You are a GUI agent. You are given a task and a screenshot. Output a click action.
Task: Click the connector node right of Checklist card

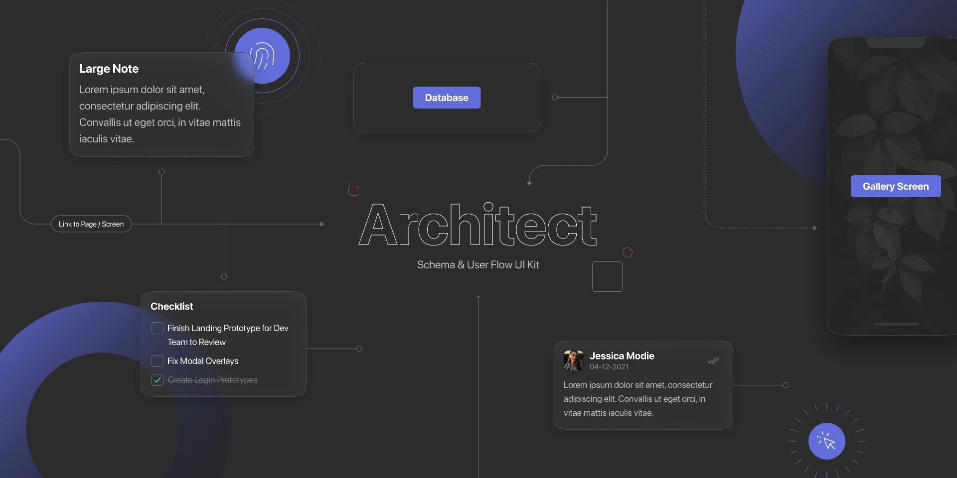click(359, 349)
